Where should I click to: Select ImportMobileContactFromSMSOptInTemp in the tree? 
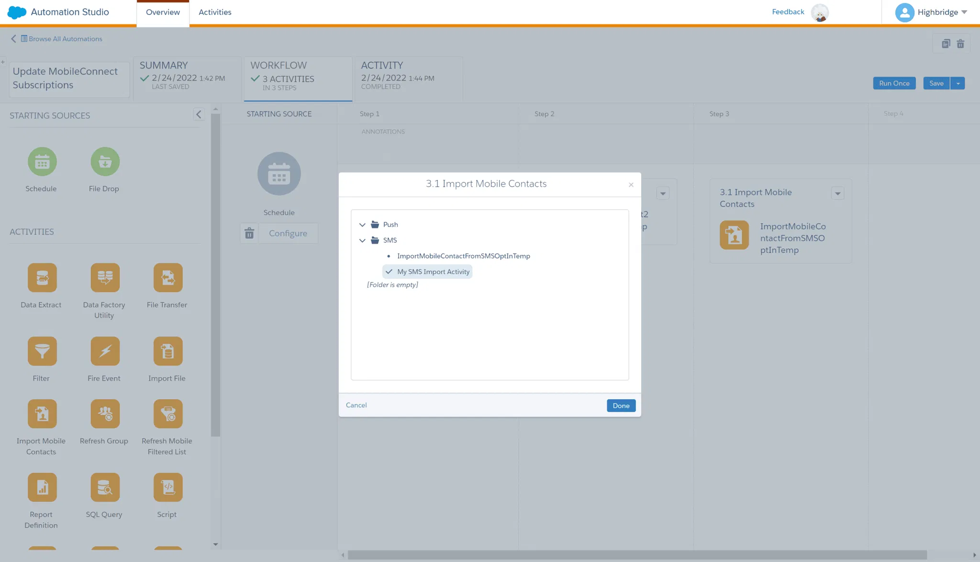tap(463, 256)
